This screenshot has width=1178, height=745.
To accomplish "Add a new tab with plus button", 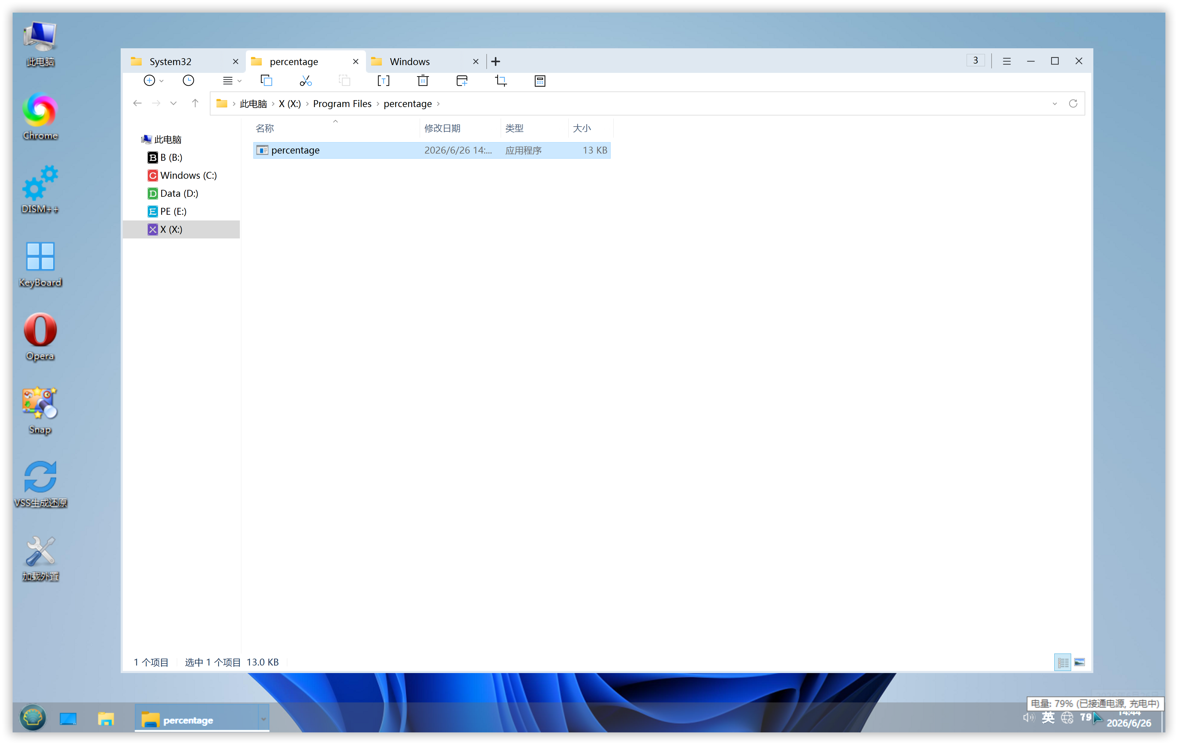I will point(496,61).
